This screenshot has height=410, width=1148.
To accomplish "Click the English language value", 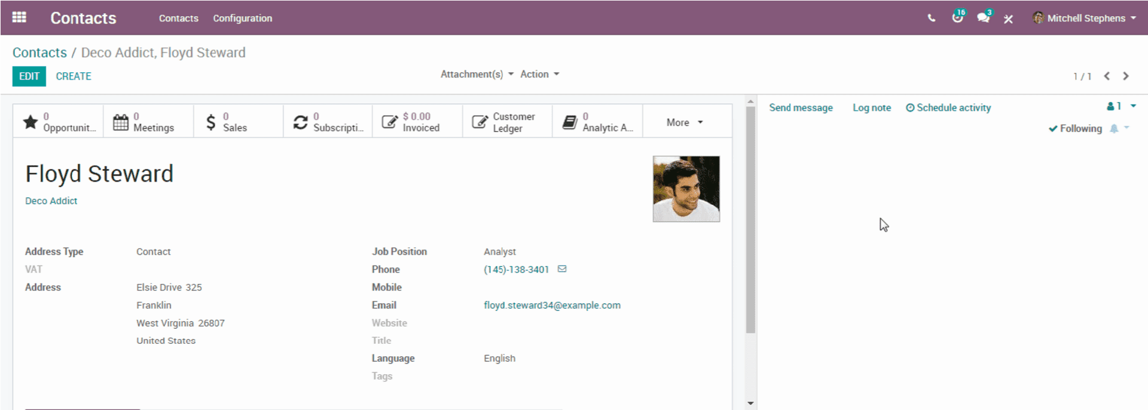I will [x=499, y=358].
